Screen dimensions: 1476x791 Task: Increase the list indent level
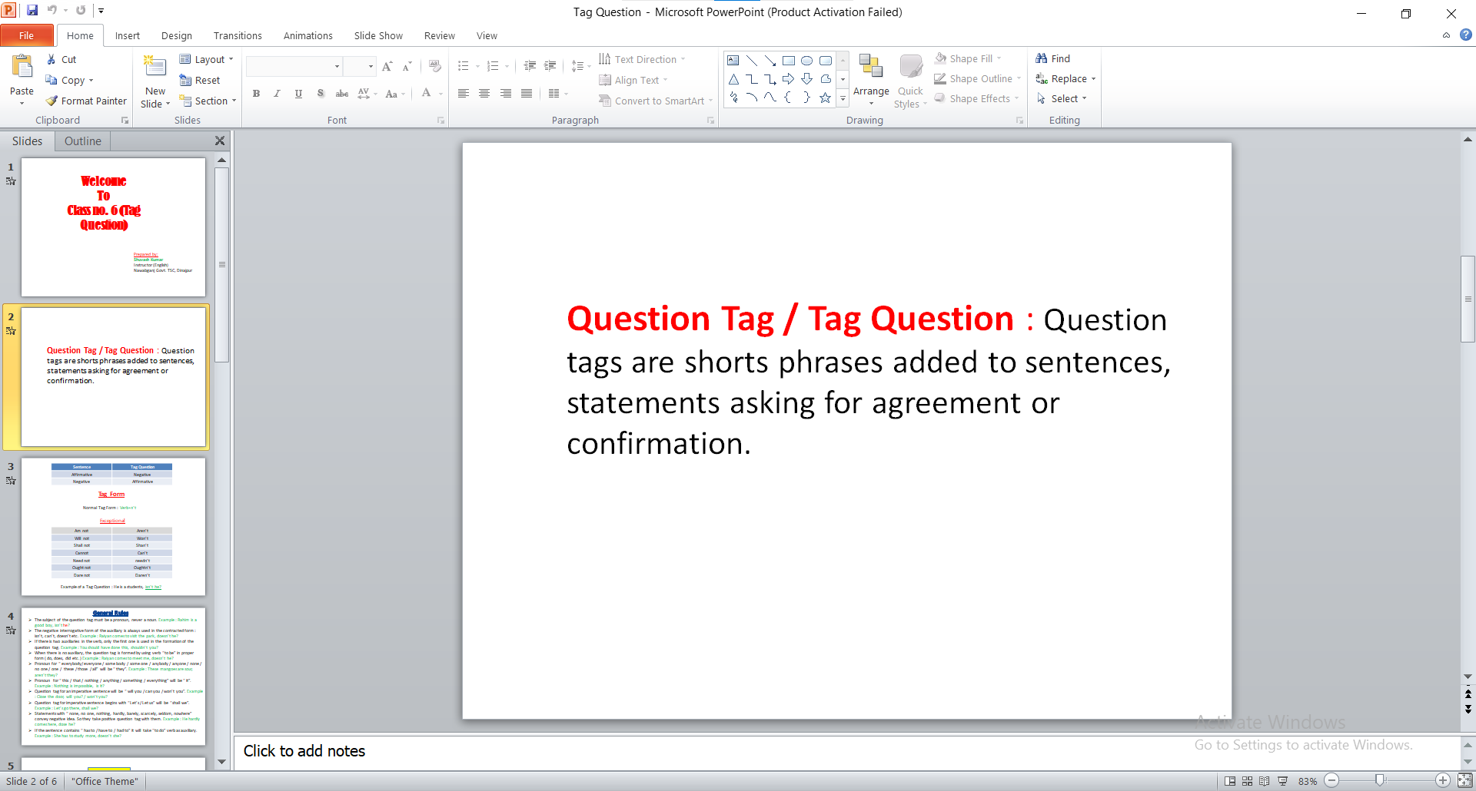(x=550, y=66)
